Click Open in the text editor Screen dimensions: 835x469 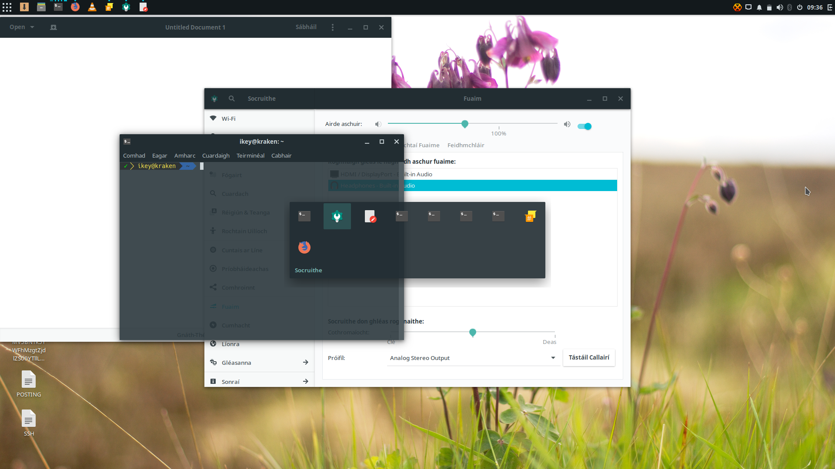17,27
